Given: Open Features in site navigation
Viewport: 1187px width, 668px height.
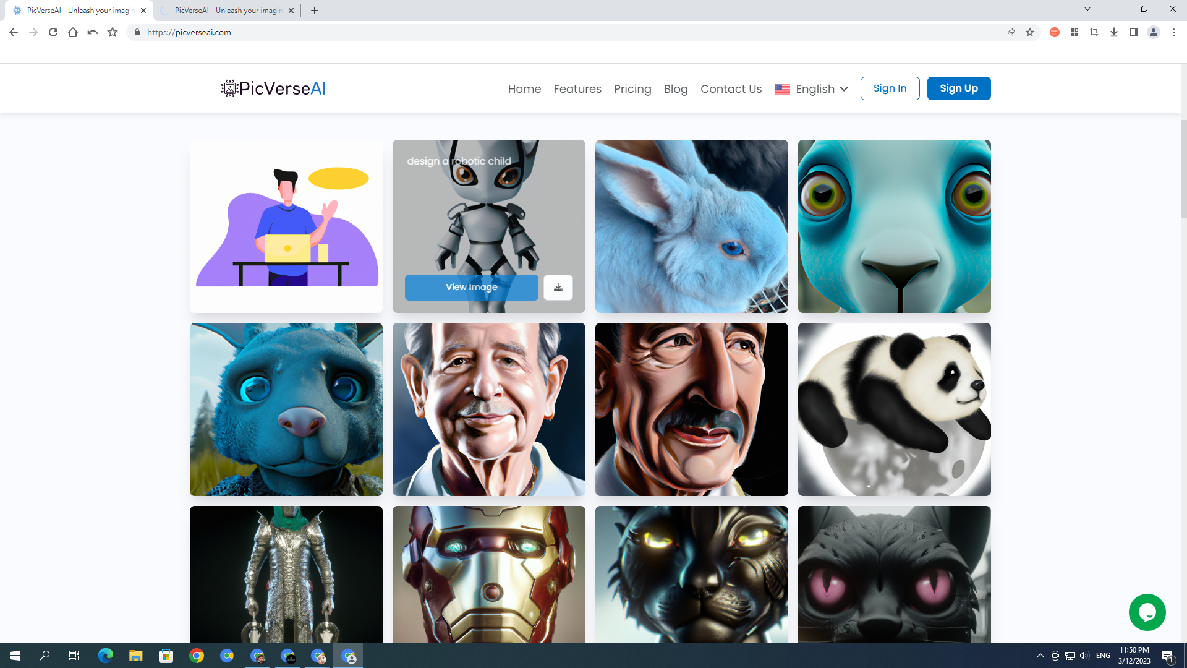Looking at the screenshot, I should [x=577, y=89].
